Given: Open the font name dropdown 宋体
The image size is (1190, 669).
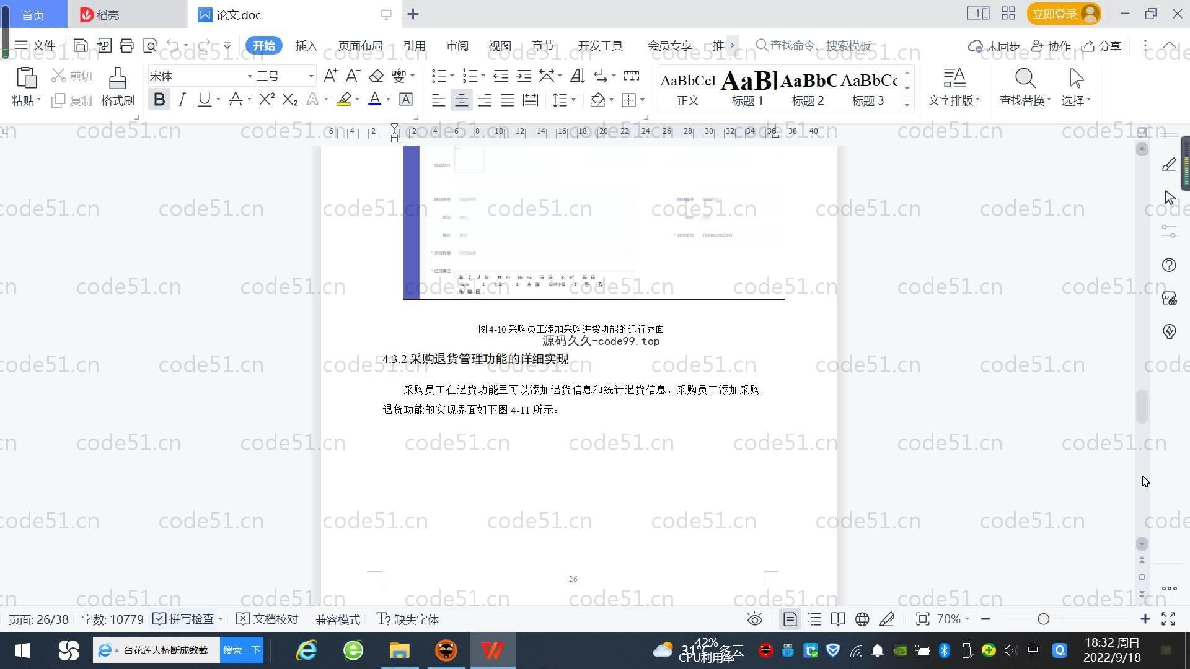Looking at the screenshot, I should (250, 76).
